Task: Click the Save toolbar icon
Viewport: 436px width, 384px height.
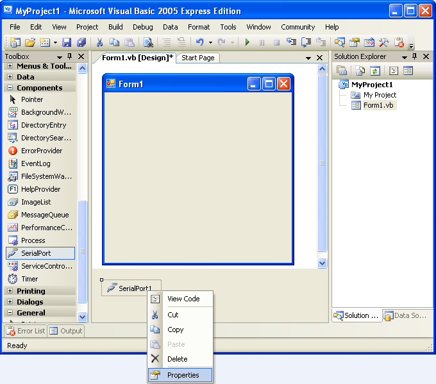Action: [x=67, y=42]
